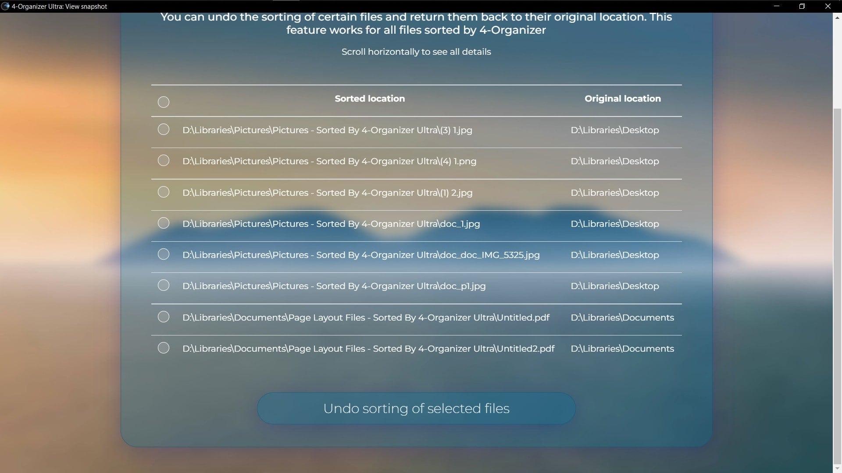Viewport: 842px width, 473px height.
Task: Click D:\Libraries\Desktop in the doc_1.jpg row
Action: click(615, 224)
